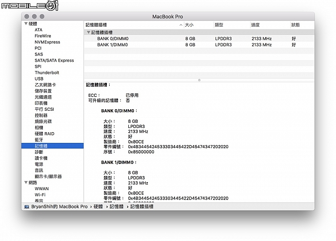Collapse the 硬體 hardware section
The height and width of the screenshot is (241, 336).
[x=26, y=23]
